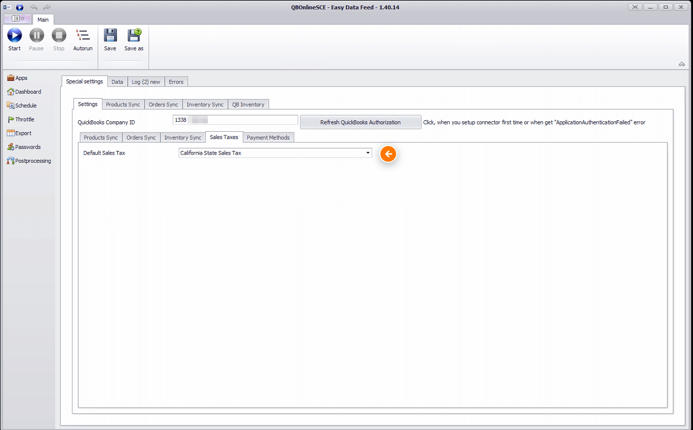Open Inventory Sync tab beside QB Inventory

coord(205,104)
